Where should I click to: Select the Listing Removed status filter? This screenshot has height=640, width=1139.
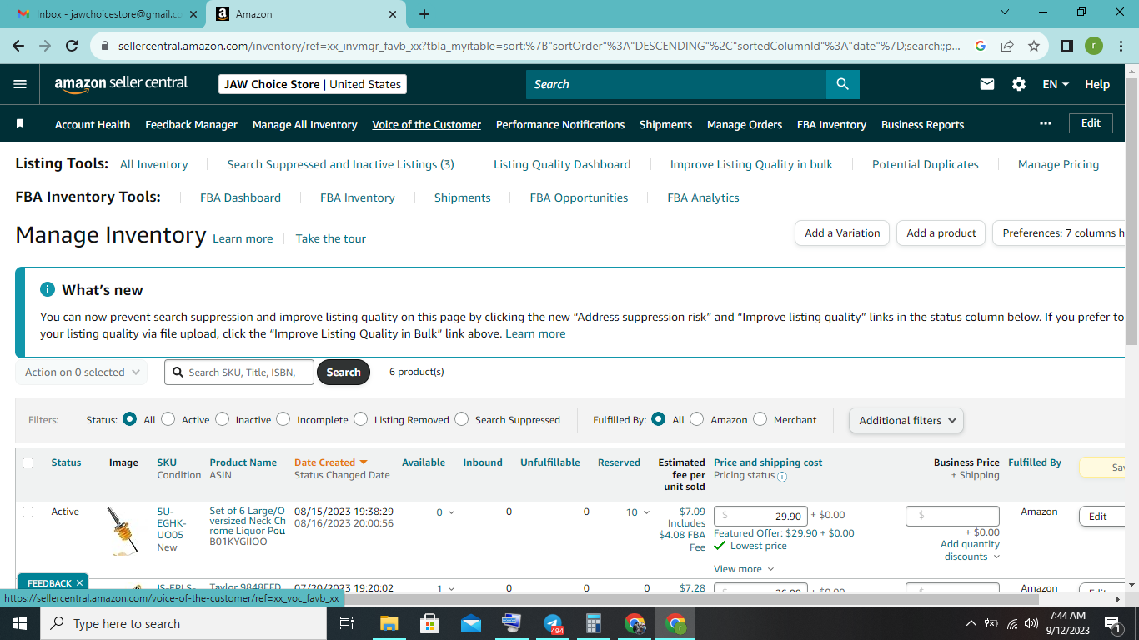(x=361, y=419)
